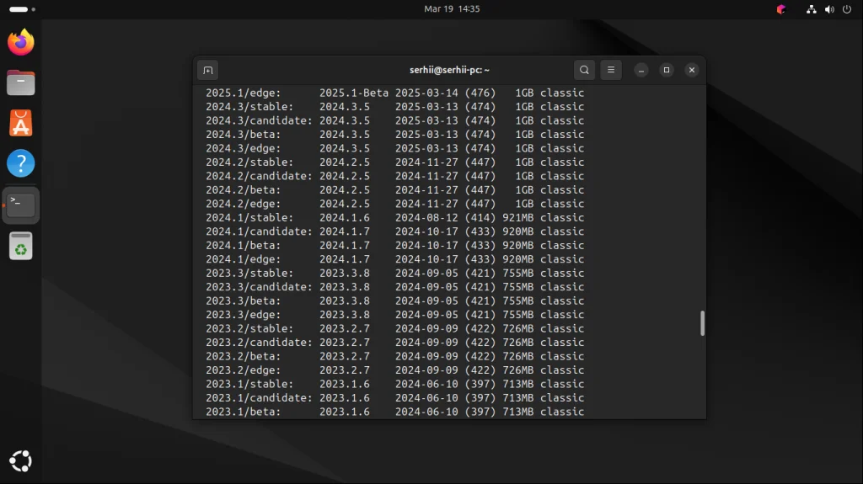Close the terminal window
This screenshot has width=863, height=484.
click(x=692, y=70)
